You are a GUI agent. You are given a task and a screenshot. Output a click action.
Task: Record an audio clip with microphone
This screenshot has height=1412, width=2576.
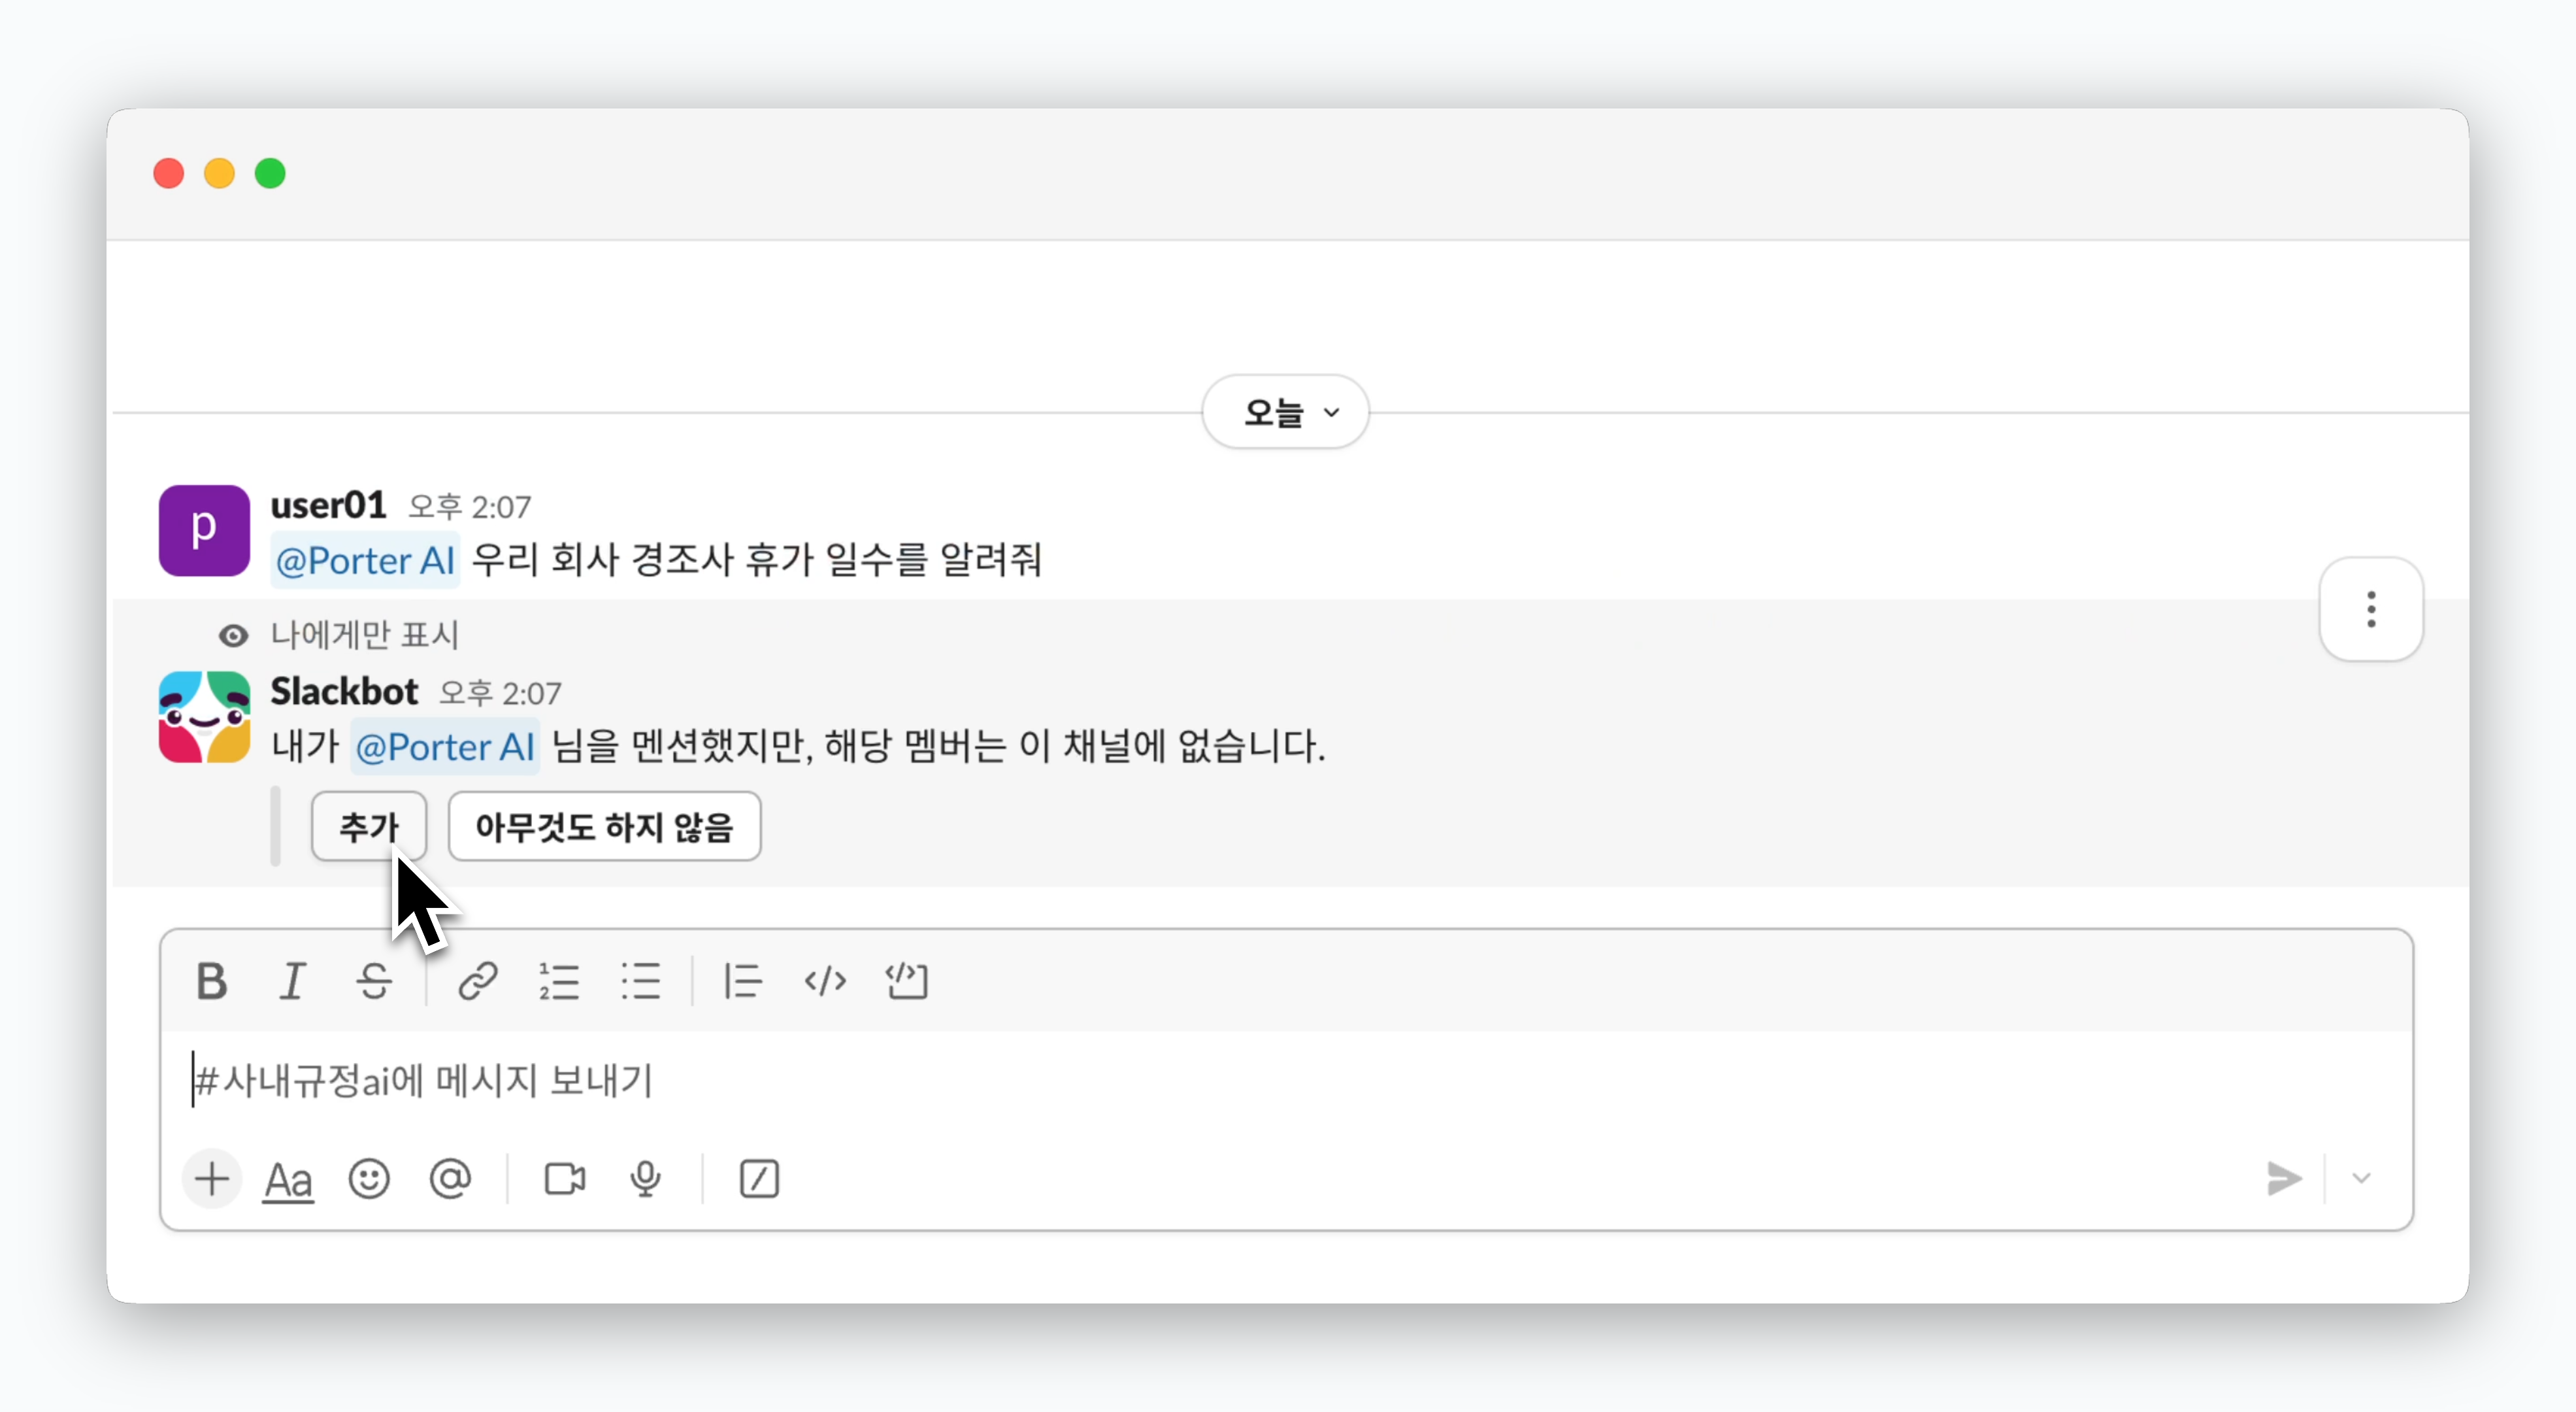(x=646, y=1179)
